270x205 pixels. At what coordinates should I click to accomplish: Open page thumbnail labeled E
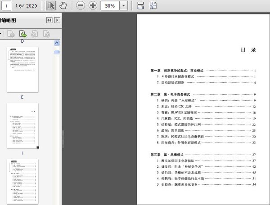[x=22, y=125]
